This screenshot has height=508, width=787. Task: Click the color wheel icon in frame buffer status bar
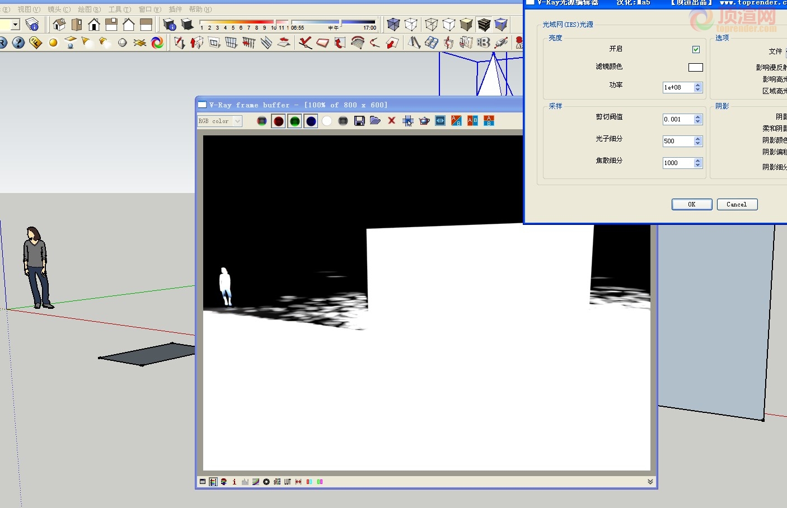266,482
